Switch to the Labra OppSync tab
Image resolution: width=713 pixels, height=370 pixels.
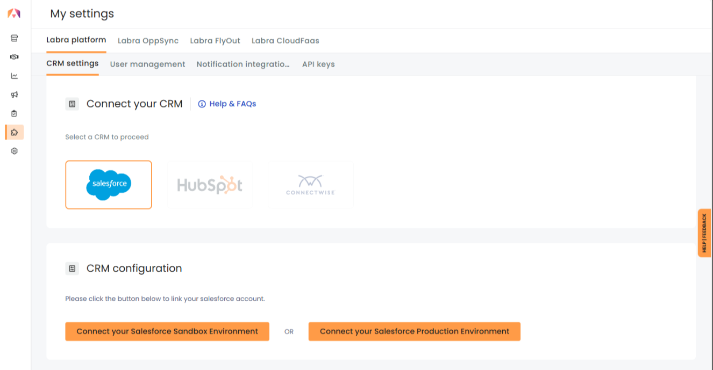pos(148,41)
